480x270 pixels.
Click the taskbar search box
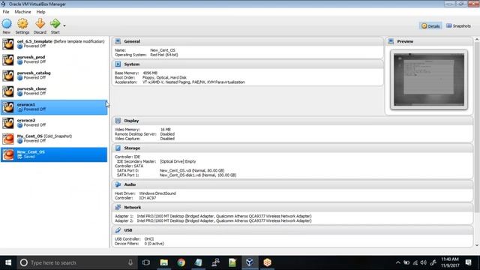(77, 262)
